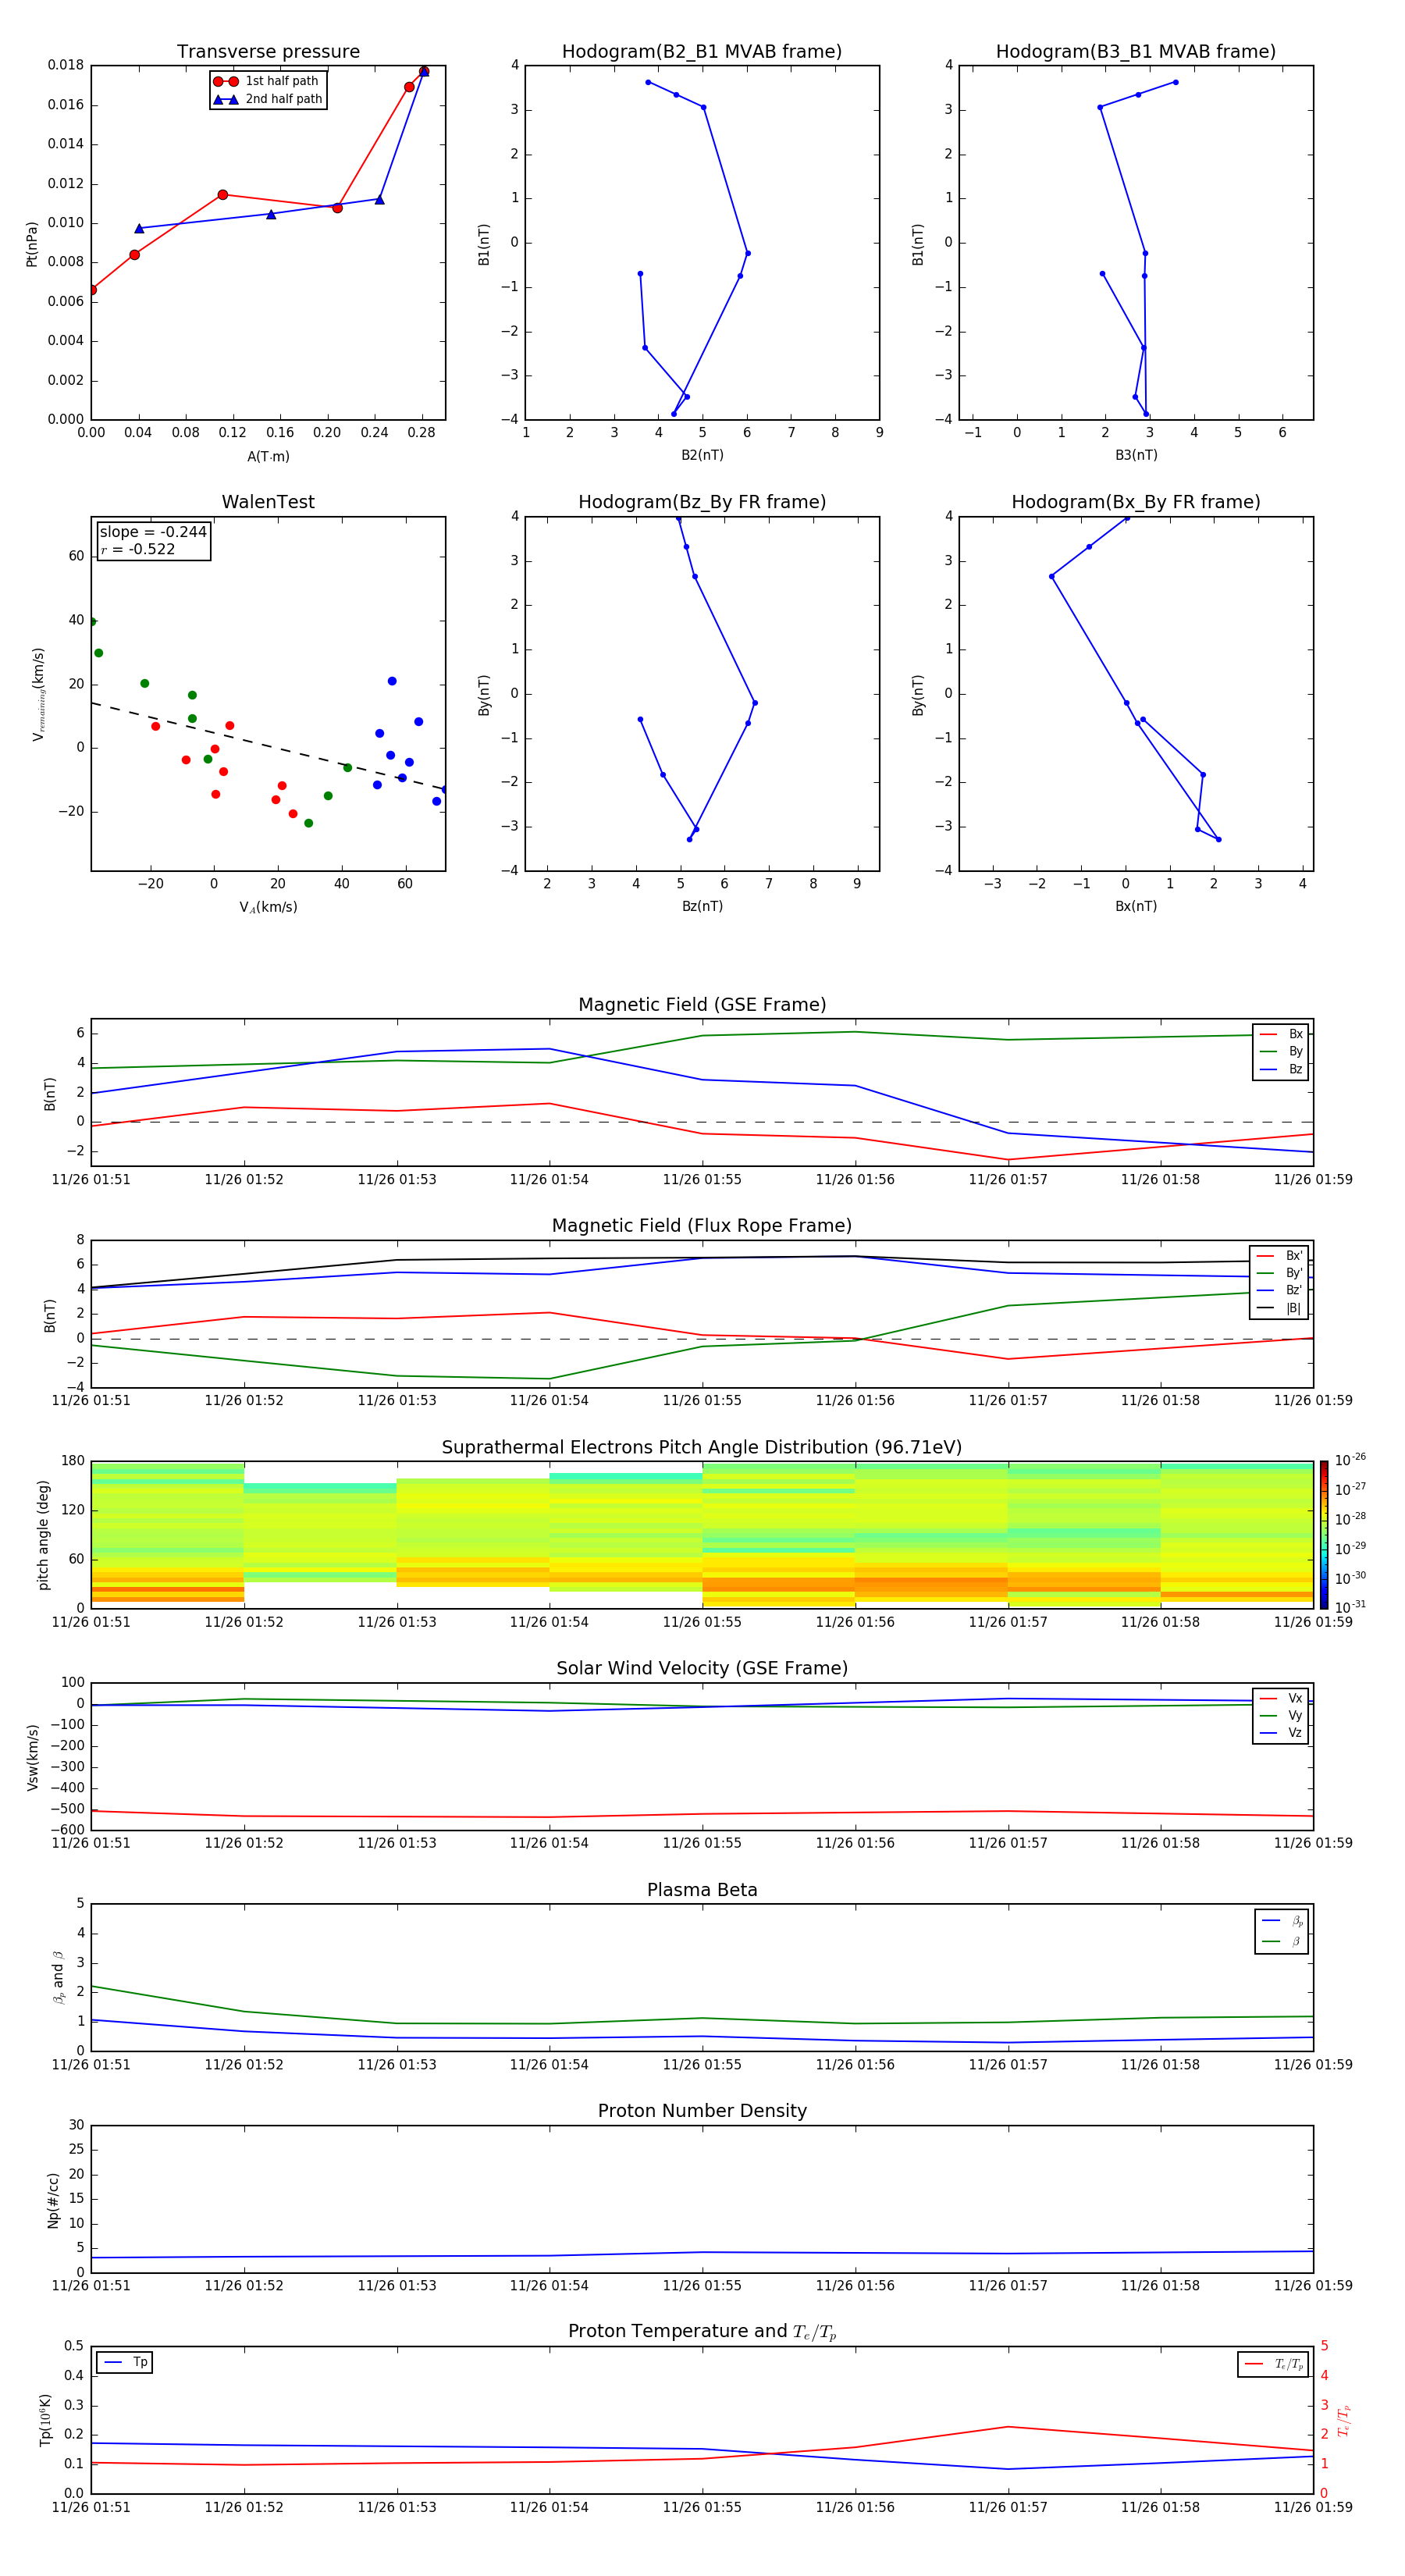This screenshot has height=2576, width=1405.
Task: Click the "Plasma Beta" plot title
Action: click(x=702, y=1890)
